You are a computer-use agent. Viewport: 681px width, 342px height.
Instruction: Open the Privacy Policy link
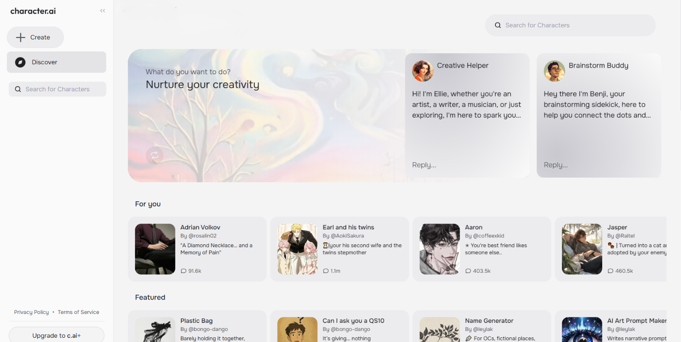coord(31,312)
